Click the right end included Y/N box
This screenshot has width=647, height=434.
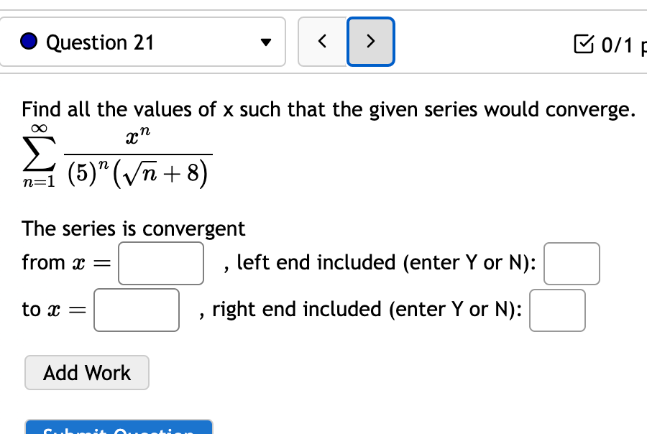click(x=557, y=310)
